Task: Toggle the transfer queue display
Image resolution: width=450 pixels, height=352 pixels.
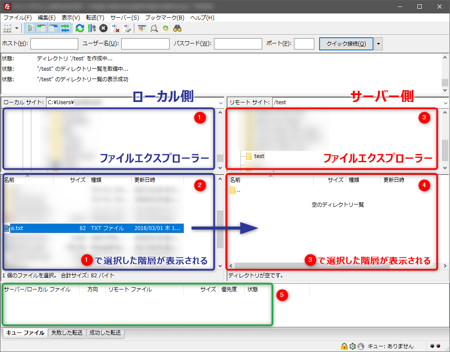Action: coord(65,28)
